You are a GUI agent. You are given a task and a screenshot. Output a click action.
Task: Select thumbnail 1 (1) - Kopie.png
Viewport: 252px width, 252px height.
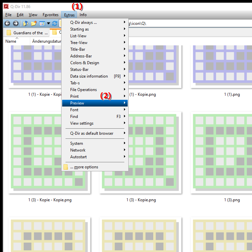coord(155,67)
